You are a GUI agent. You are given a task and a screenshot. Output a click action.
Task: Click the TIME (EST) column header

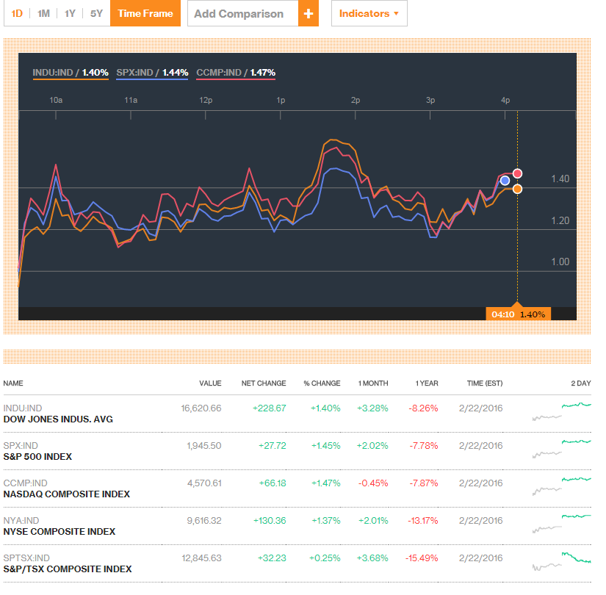tap(485, 383)
